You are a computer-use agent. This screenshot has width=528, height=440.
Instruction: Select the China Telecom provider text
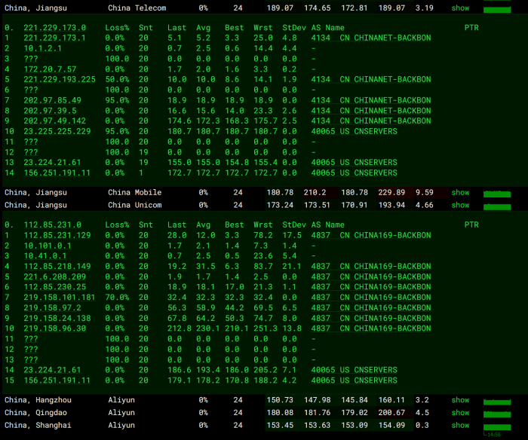point(137,8)
